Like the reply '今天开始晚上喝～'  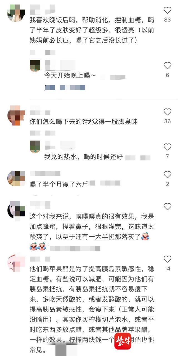click(167, 66)
